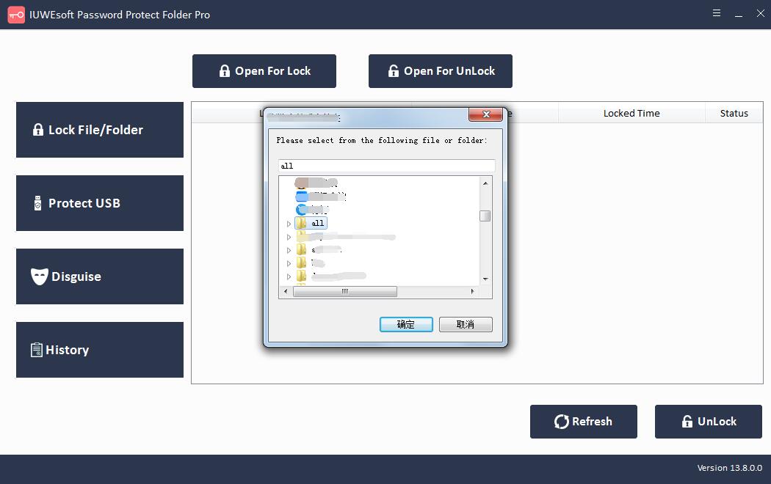771x484 pixels.
Task: Expand the folder node directly below 'all'
Action: click(289, 237)
